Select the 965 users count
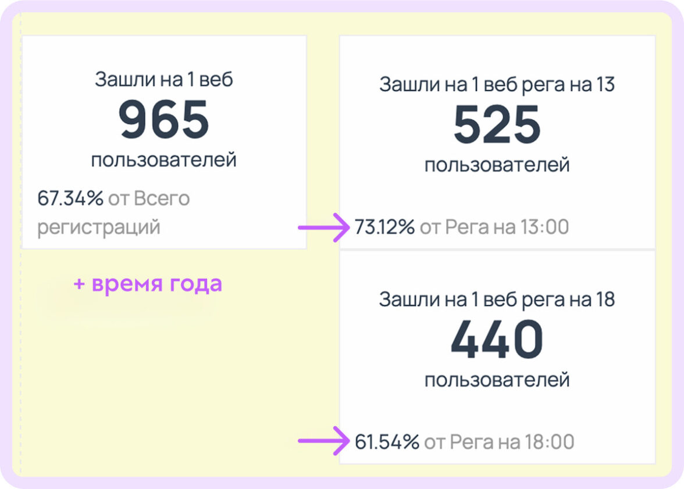 pos(164,119)
